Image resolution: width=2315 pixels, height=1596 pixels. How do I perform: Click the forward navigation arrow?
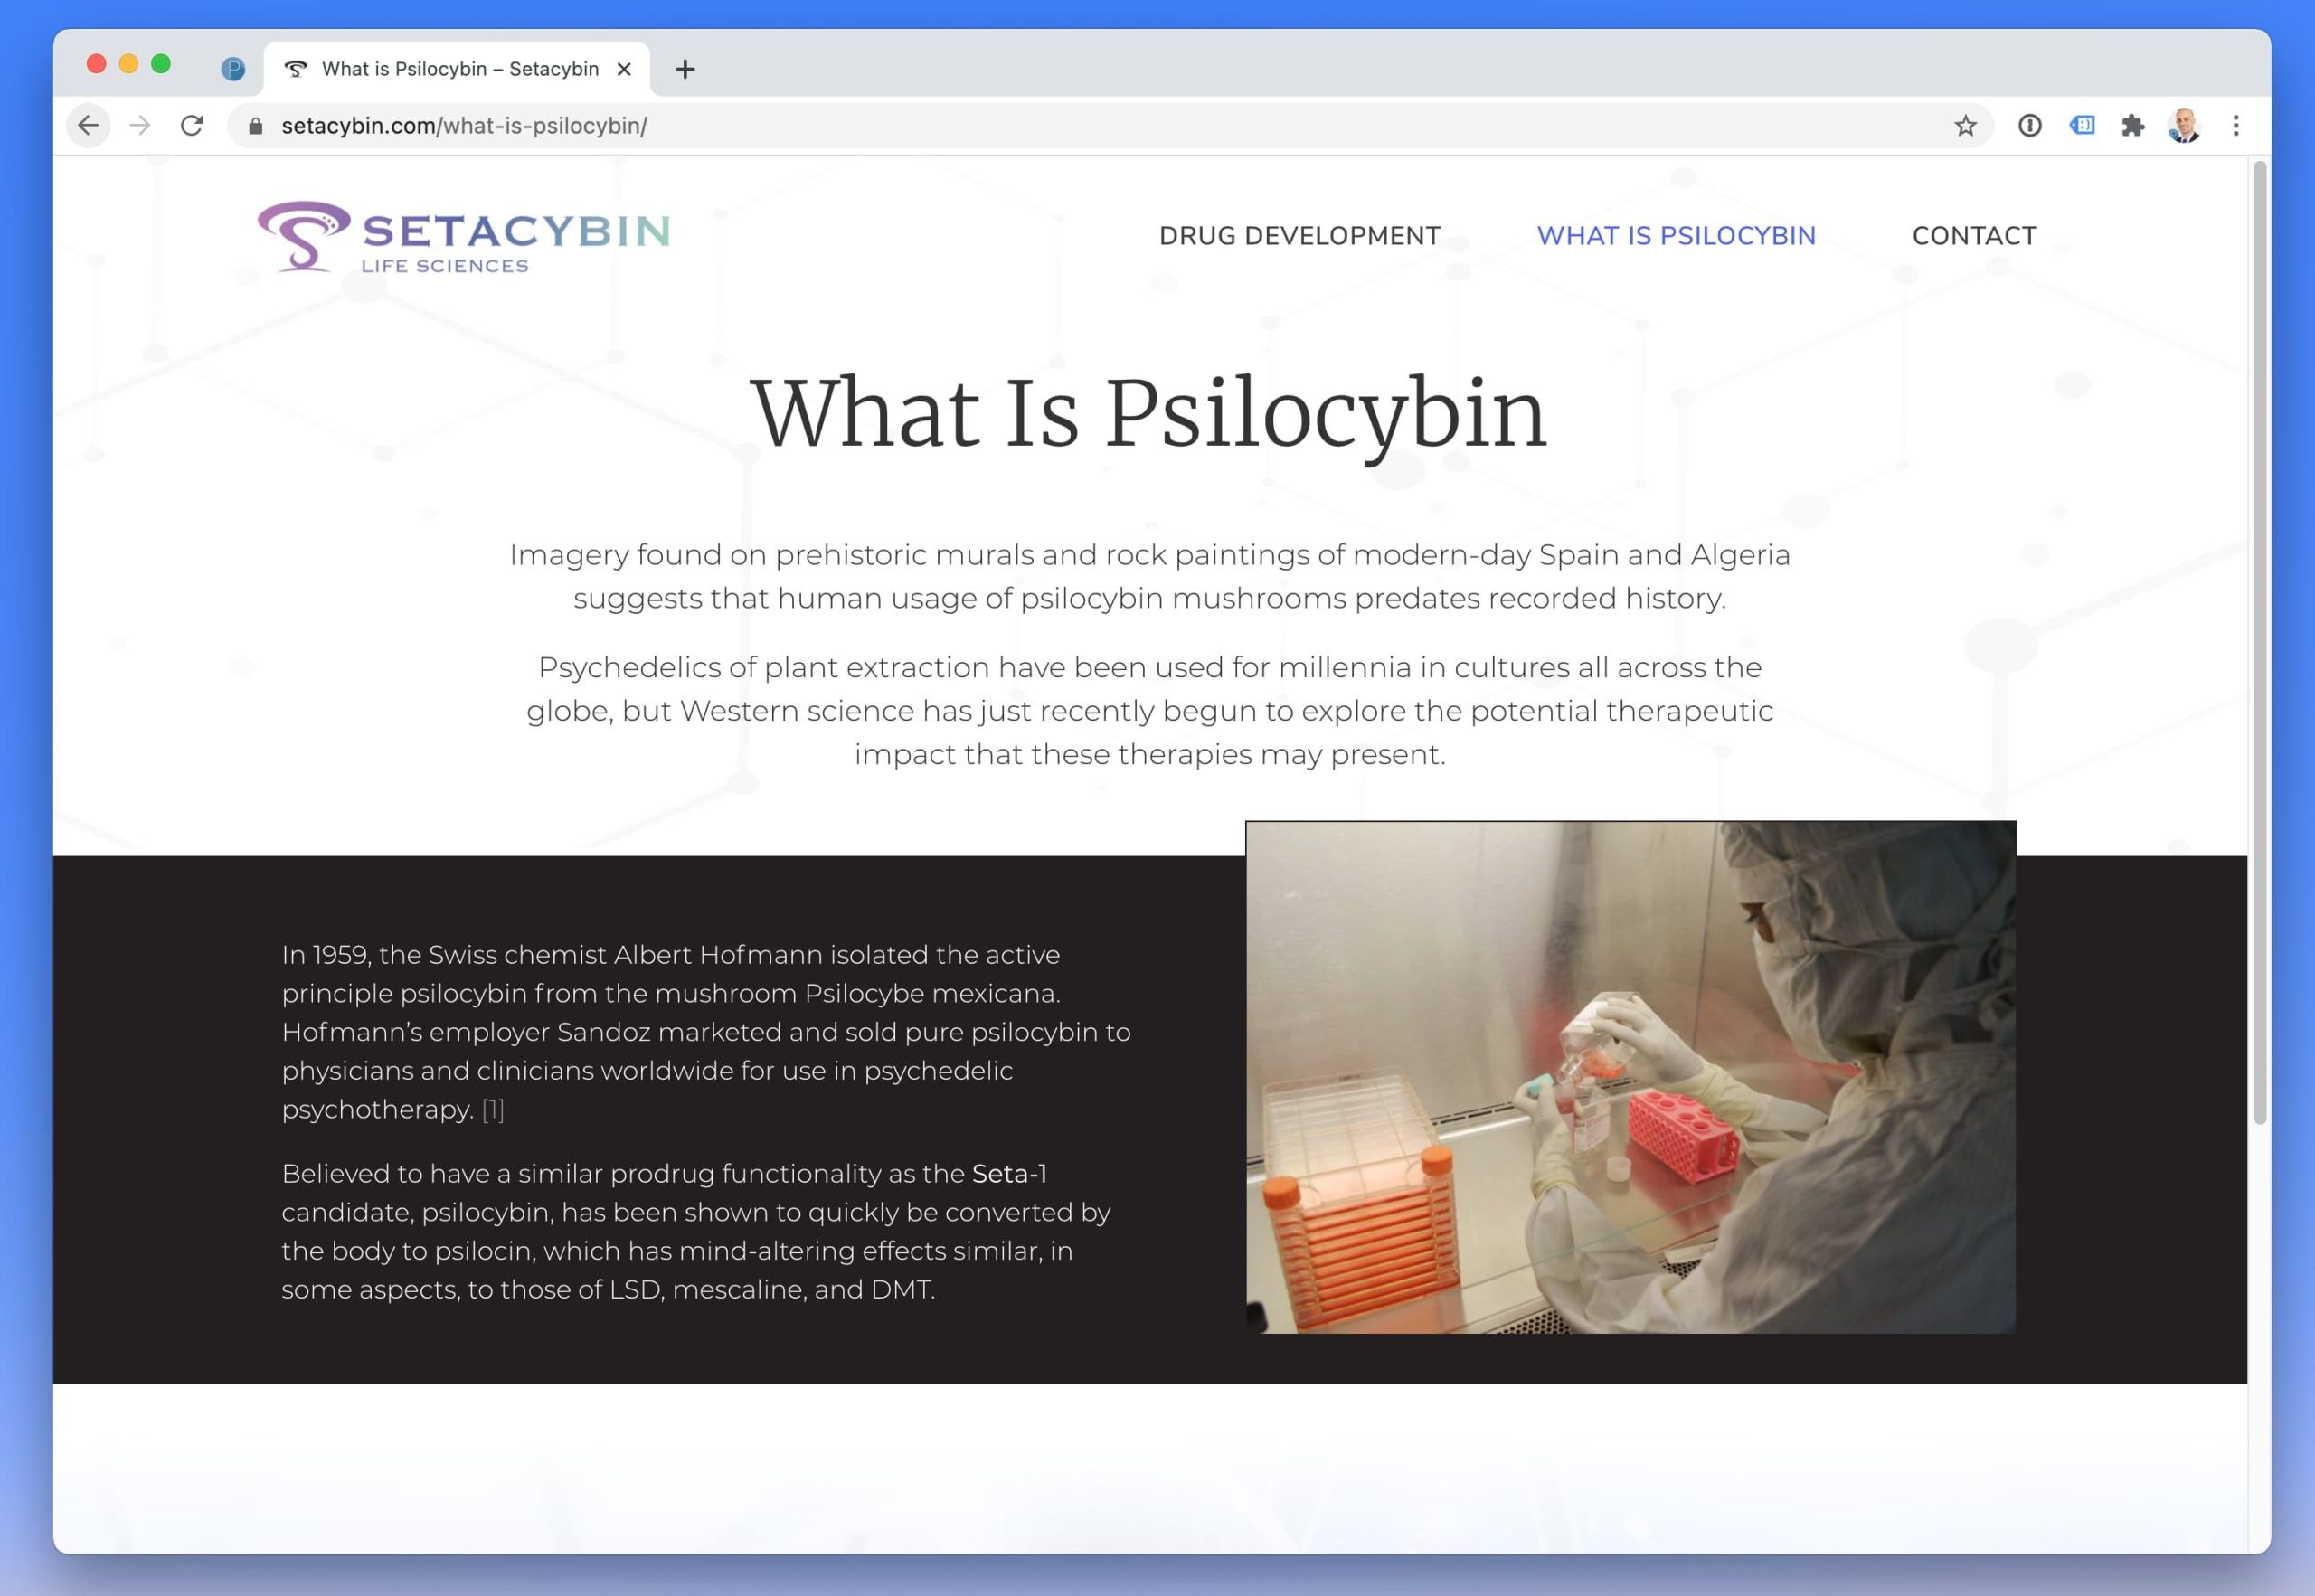[x=140, y=126]
